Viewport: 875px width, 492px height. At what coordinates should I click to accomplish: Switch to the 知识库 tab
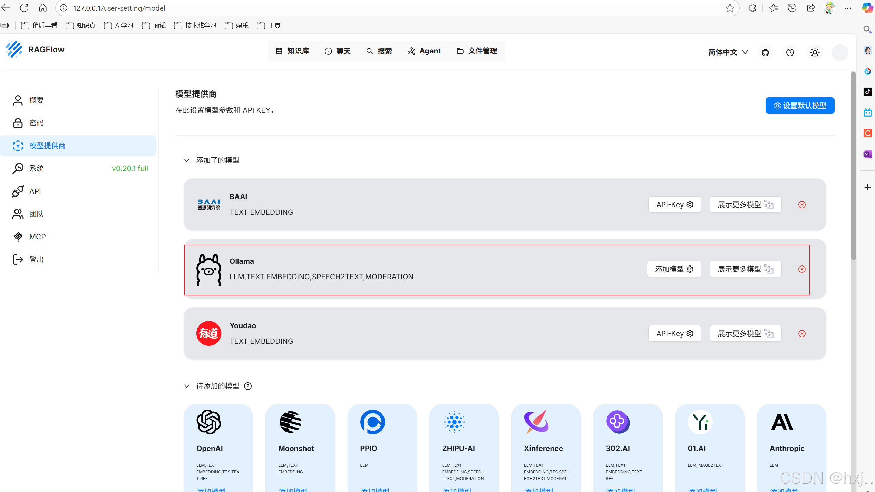tap(293, 51)
